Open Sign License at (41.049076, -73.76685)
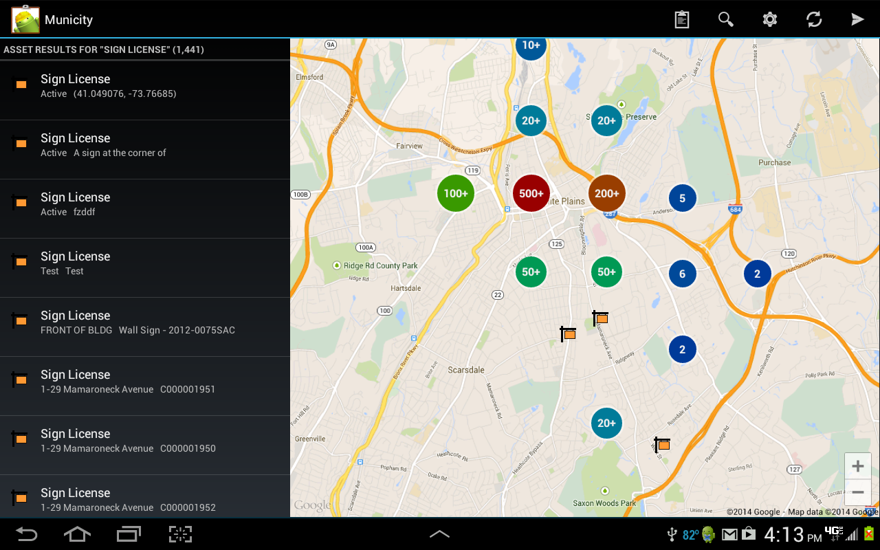 [145, 91]
